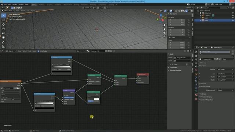The image size is (235, 132).
Task: Select the Select Box tool in viewport toolbar
Action: coord(3,15)
